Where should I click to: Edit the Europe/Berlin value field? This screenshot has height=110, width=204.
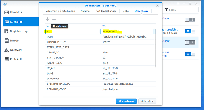(x=127, y=31)
